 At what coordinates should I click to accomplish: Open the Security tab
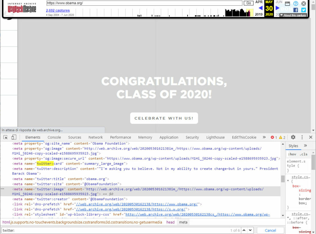(192, 137)
